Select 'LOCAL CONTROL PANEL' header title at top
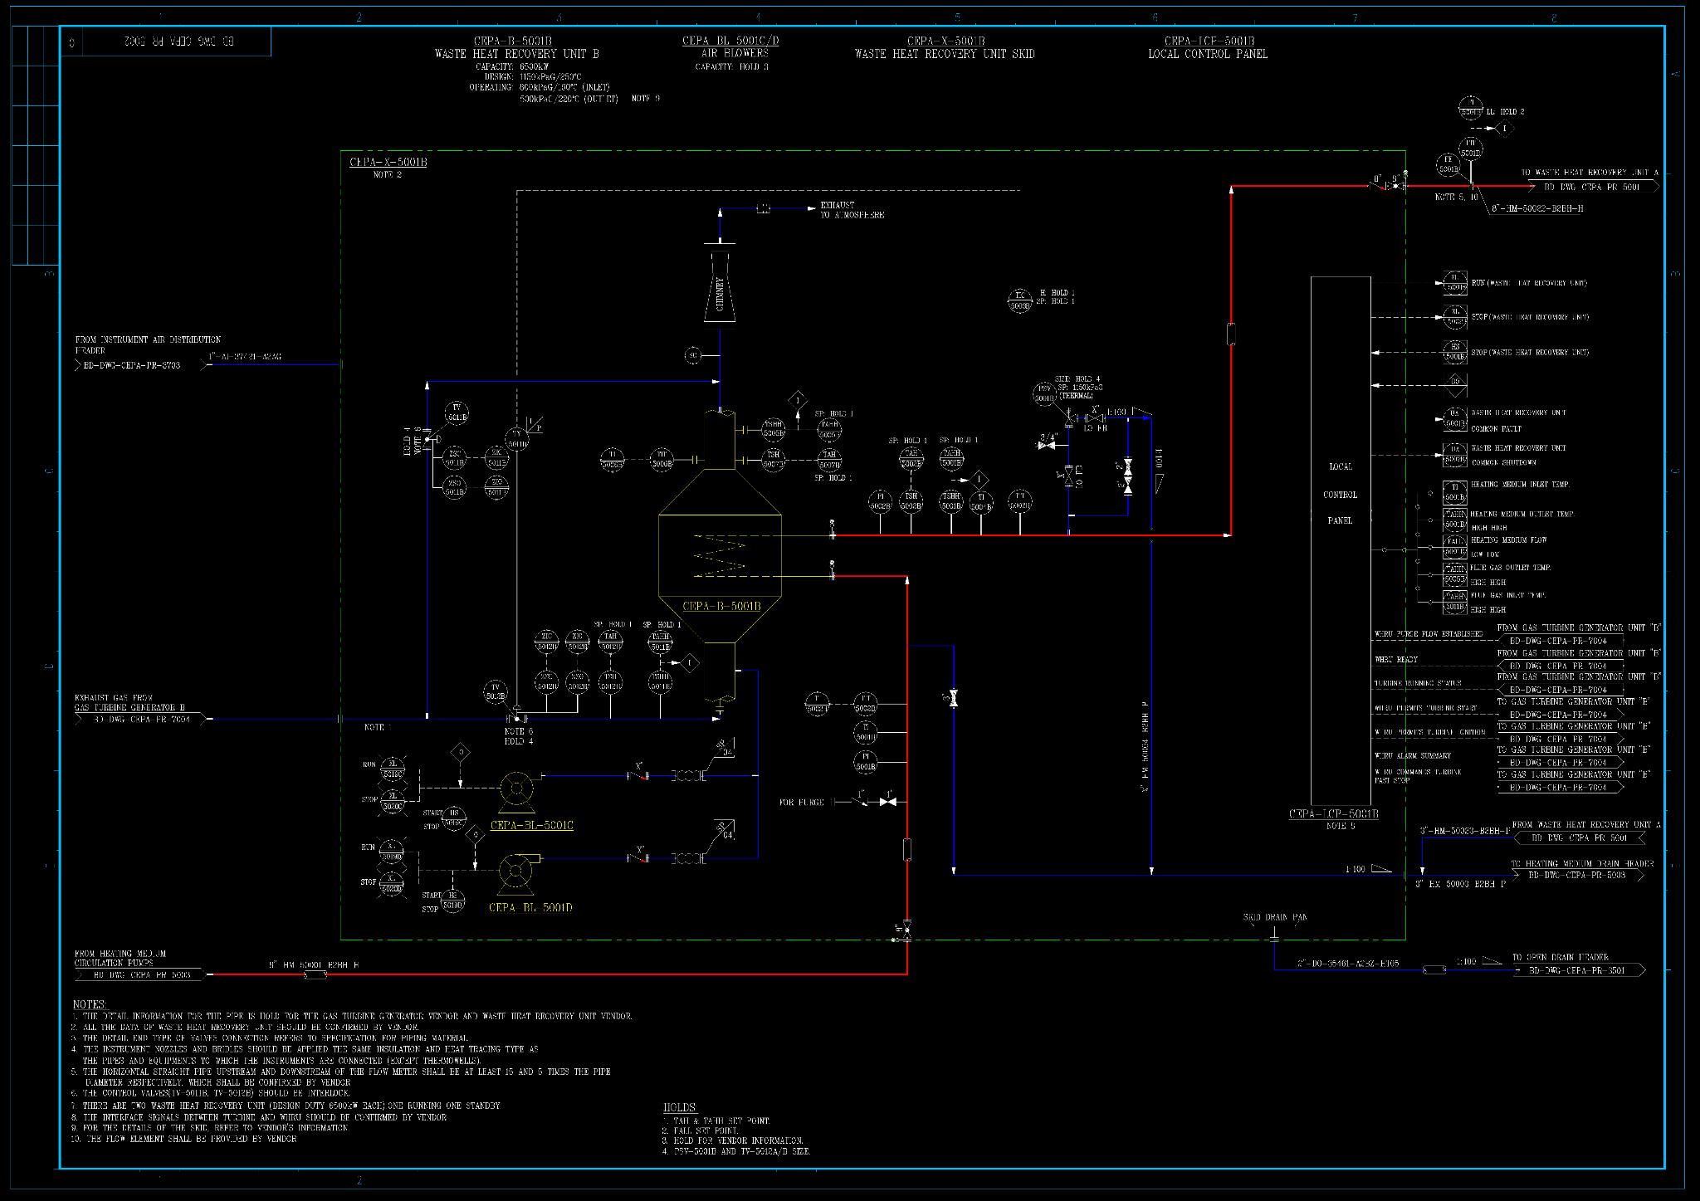Screen dimensions: 1700x1201 point(1208,54)
